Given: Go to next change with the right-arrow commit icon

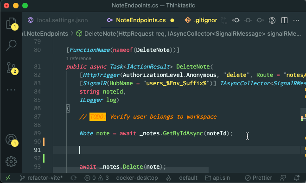Looking at the screenshot, I should click(260, 20).
